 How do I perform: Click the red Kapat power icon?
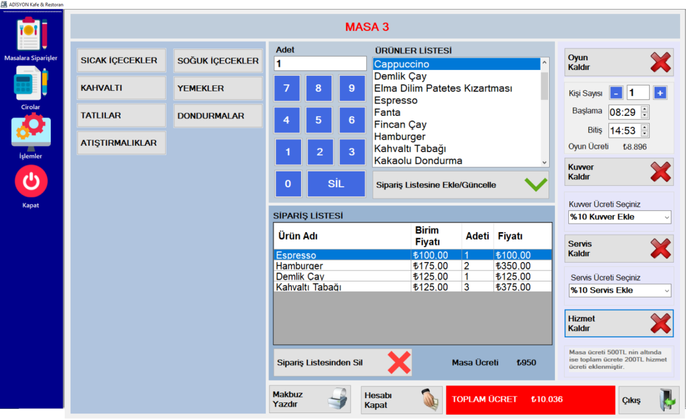pos(31,181)
